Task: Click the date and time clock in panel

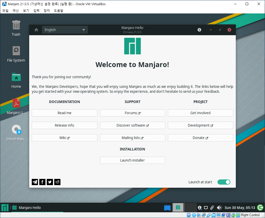Action: [240, 207]
